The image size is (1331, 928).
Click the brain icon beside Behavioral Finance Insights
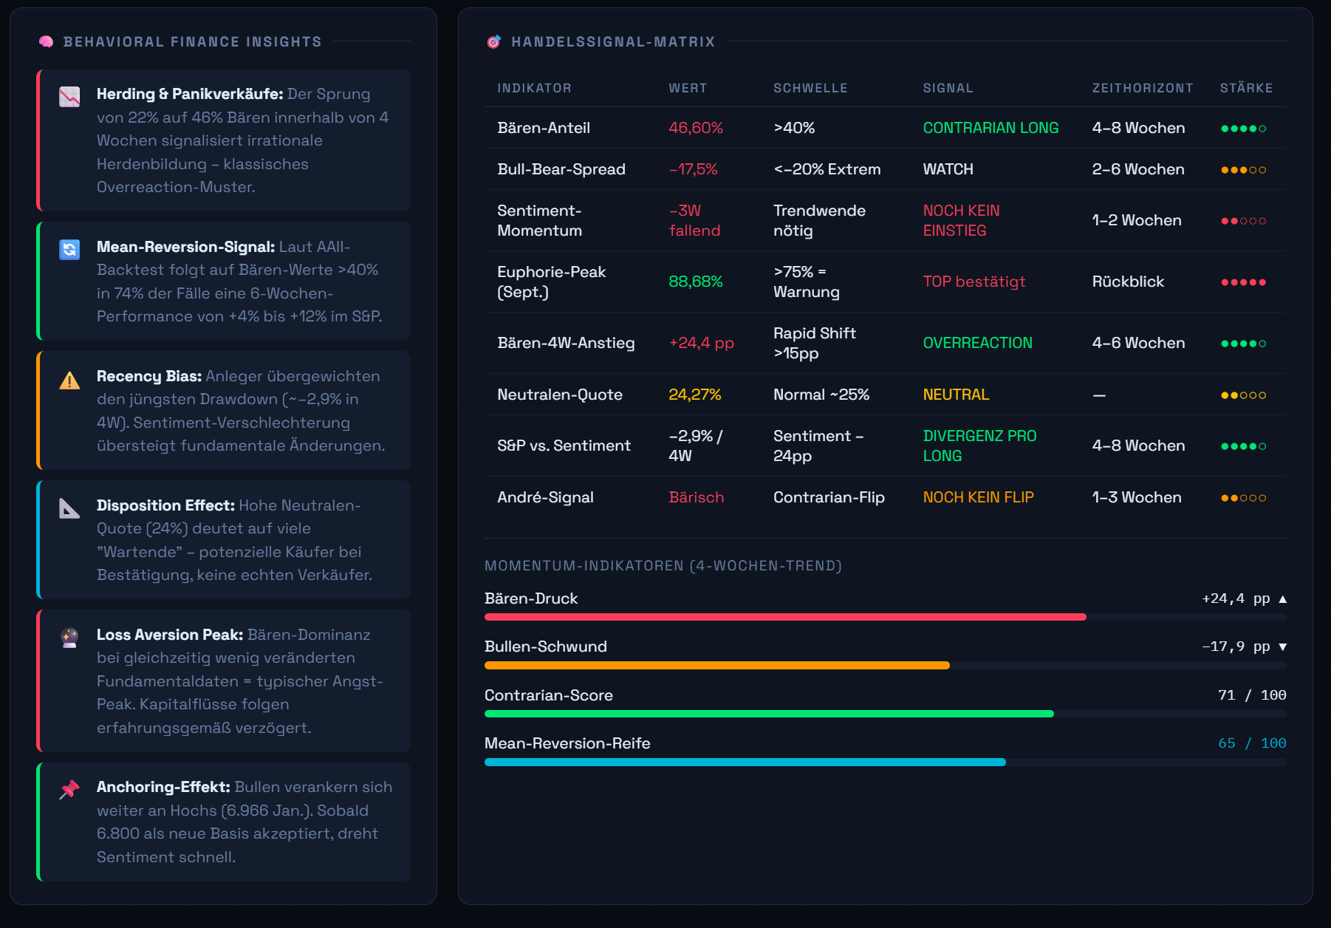point(46,42)
